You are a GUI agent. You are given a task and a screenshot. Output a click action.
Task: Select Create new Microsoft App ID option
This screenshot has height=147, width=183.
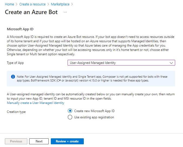coord(70,111)
